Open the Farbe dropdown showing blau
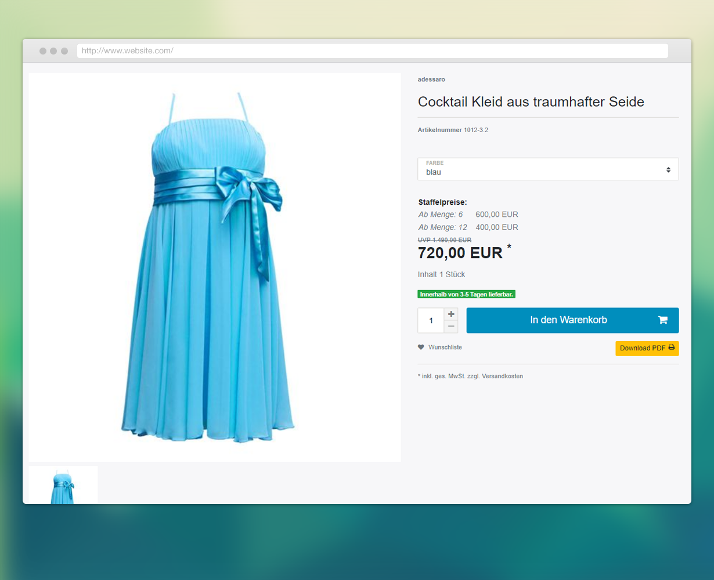This screenshot has height=580, width=714. 547,169
